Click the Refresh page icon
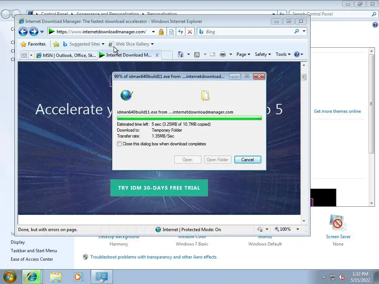379x284 pixels. [x=181, y=32]
